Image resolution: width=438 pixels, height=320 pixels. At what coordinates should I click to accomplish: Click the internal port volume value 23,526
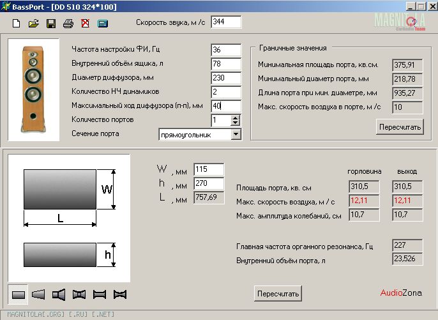pos(407,259)
